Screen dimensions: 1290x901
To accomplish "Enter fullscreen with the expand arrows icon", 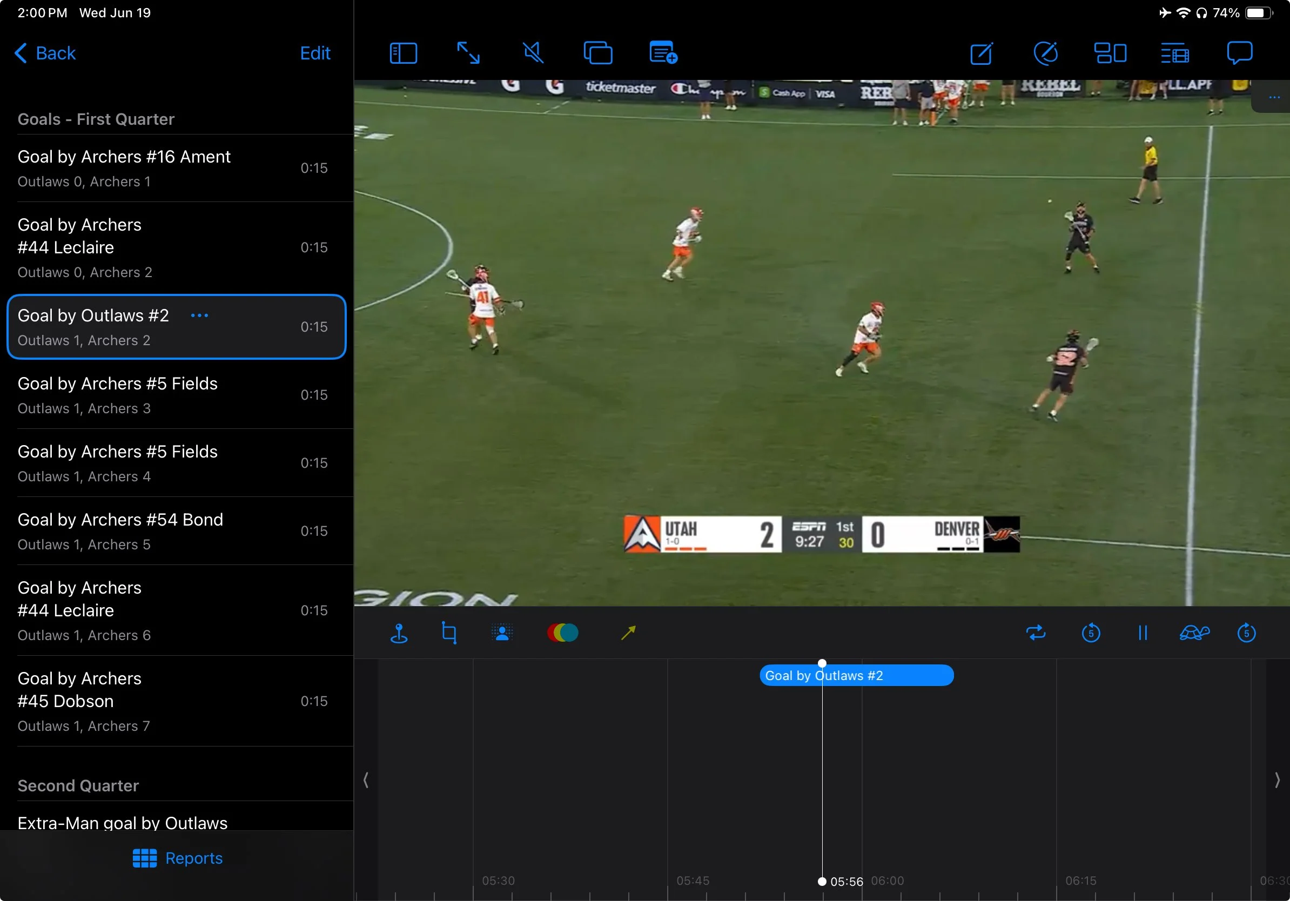I will (x=468, y=53).
